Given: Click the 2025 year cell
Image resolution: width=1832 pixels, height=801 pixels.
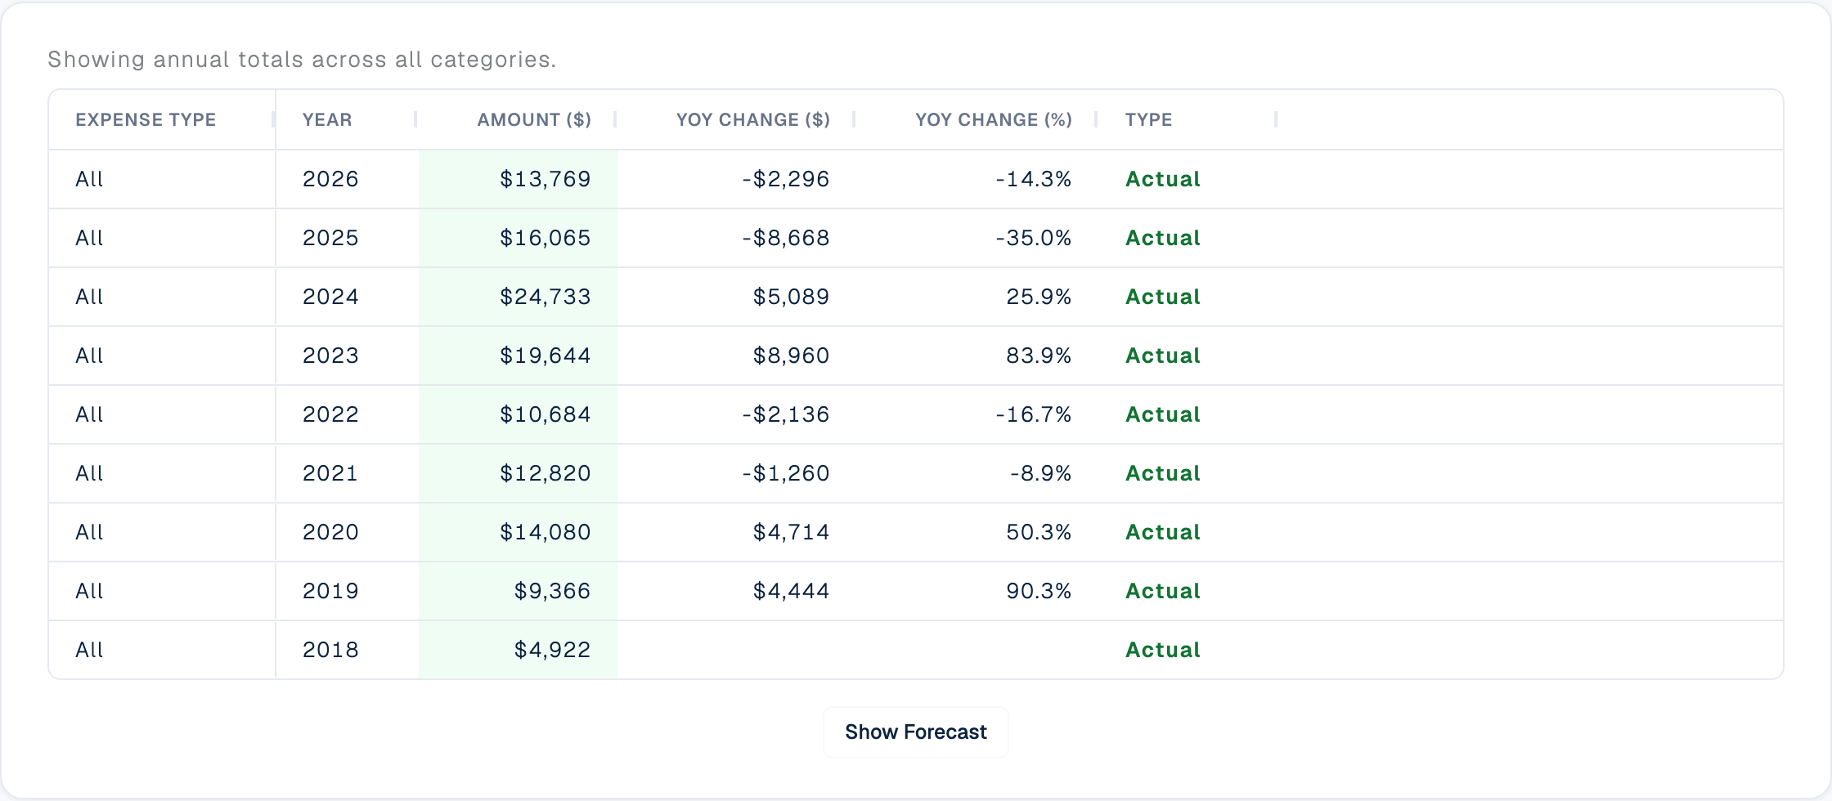Looking at the screenshot, I should 348,238.
